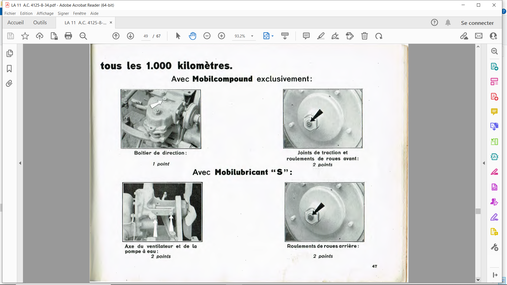Click Se connecter sign-in button
The height and width of the screenshot is (285, 507).
[477, 23]
